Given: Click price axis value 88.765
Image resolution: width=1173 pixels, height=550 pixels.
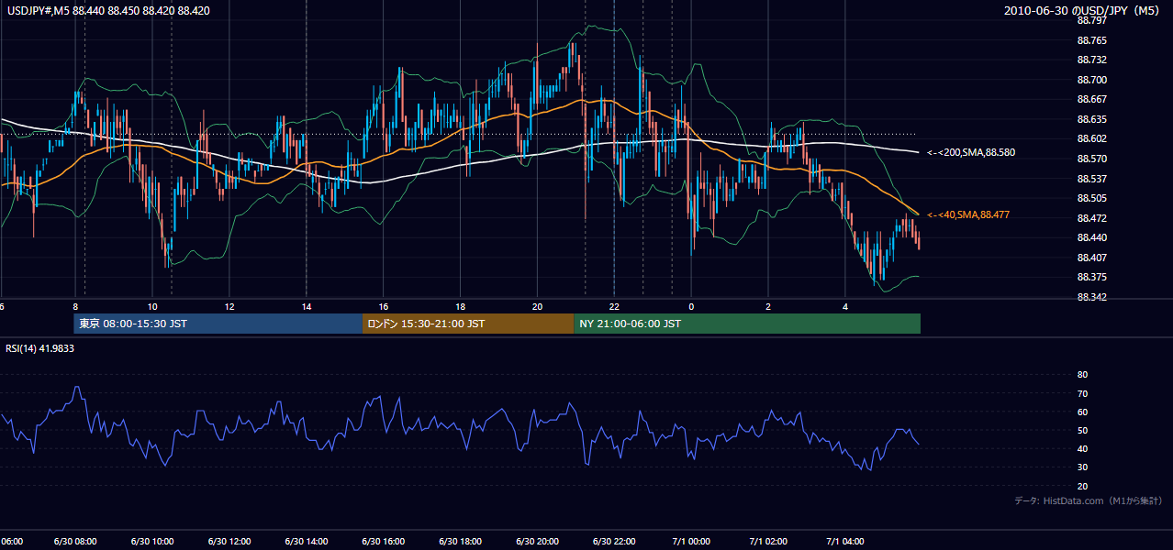Looking at the screenshot, I should coord(1090,40).
